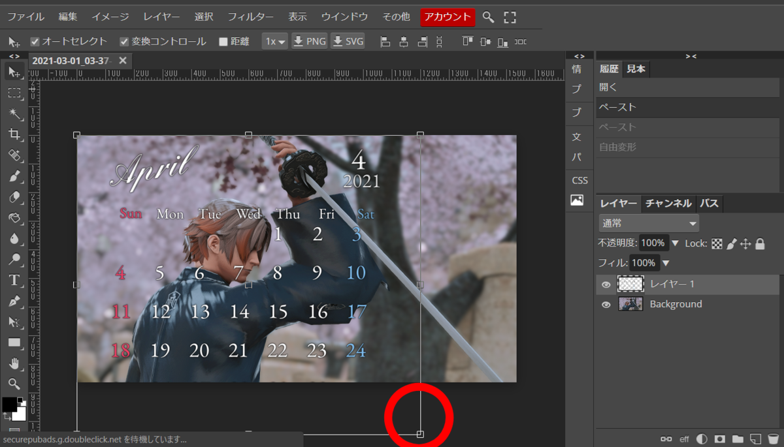The height and width of the screenshot is (447, 784).
Task: Open the ファイル menu
Action: click(25, 16)
